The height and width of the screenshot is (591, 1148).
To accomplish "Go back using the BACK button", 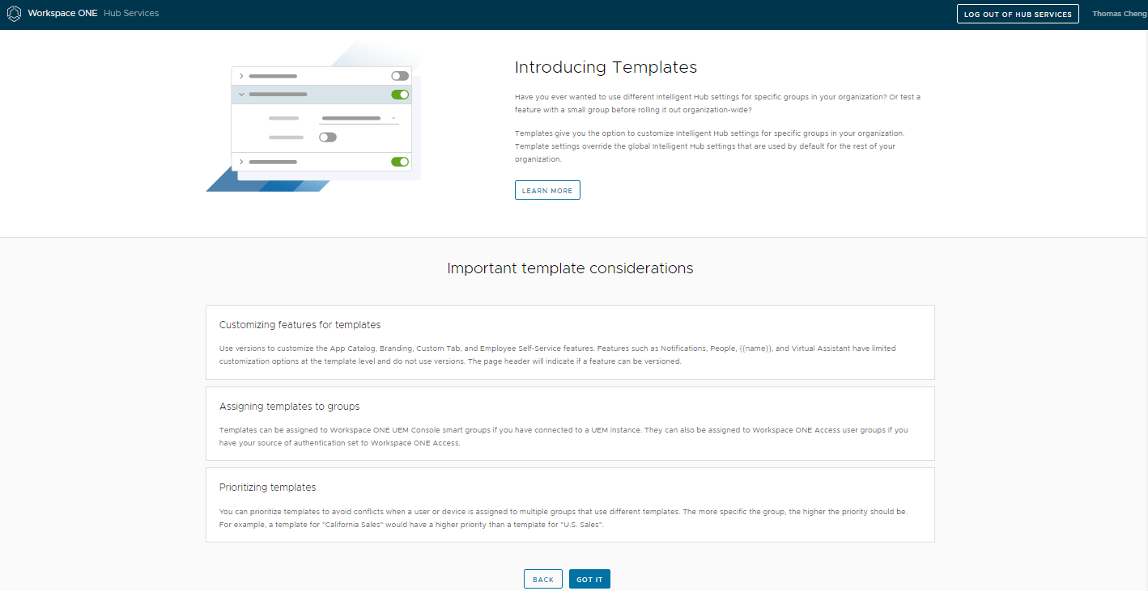I will 542,579.
